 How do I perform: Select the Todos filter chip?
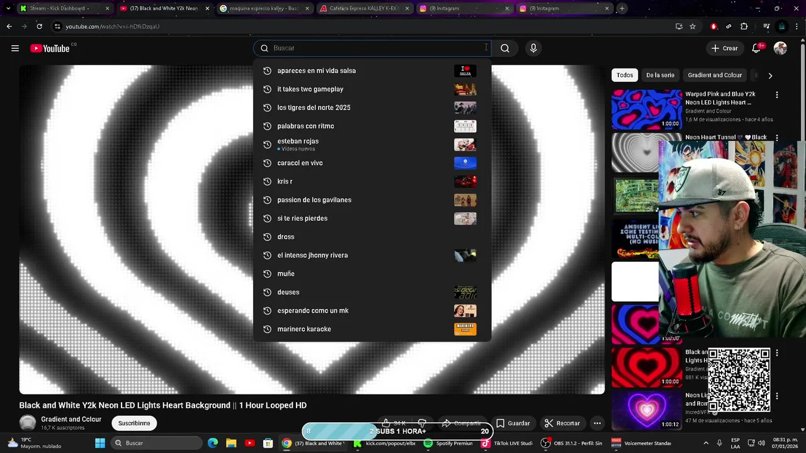pyautogui.click(x=625, y=75)
